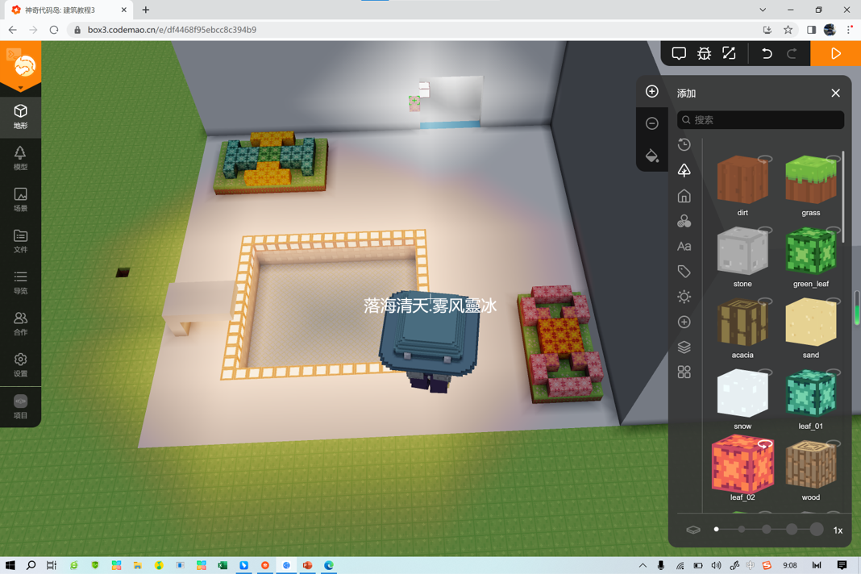Choose the sand block
The width and height of the screenshot is (861, 574).
(810, 322)
